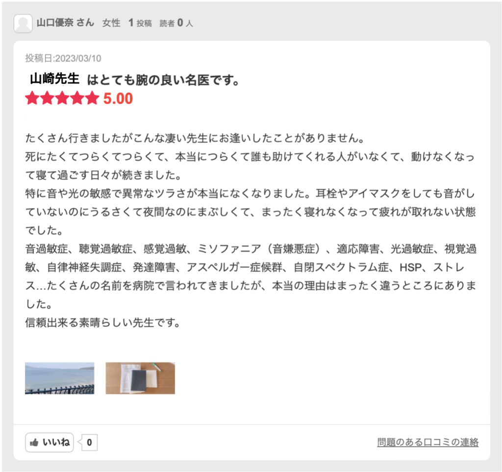Image resolution: width=502 pixels, height=472 pixels.
Task: Open the notebook-on-desk photo thumbnail
Action: coord(140,378)
